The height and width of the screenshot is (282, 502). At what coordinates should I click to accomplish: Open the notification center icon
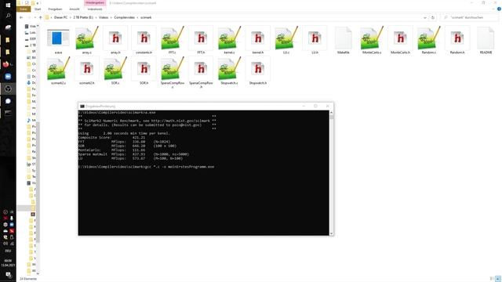pos(9,275)
